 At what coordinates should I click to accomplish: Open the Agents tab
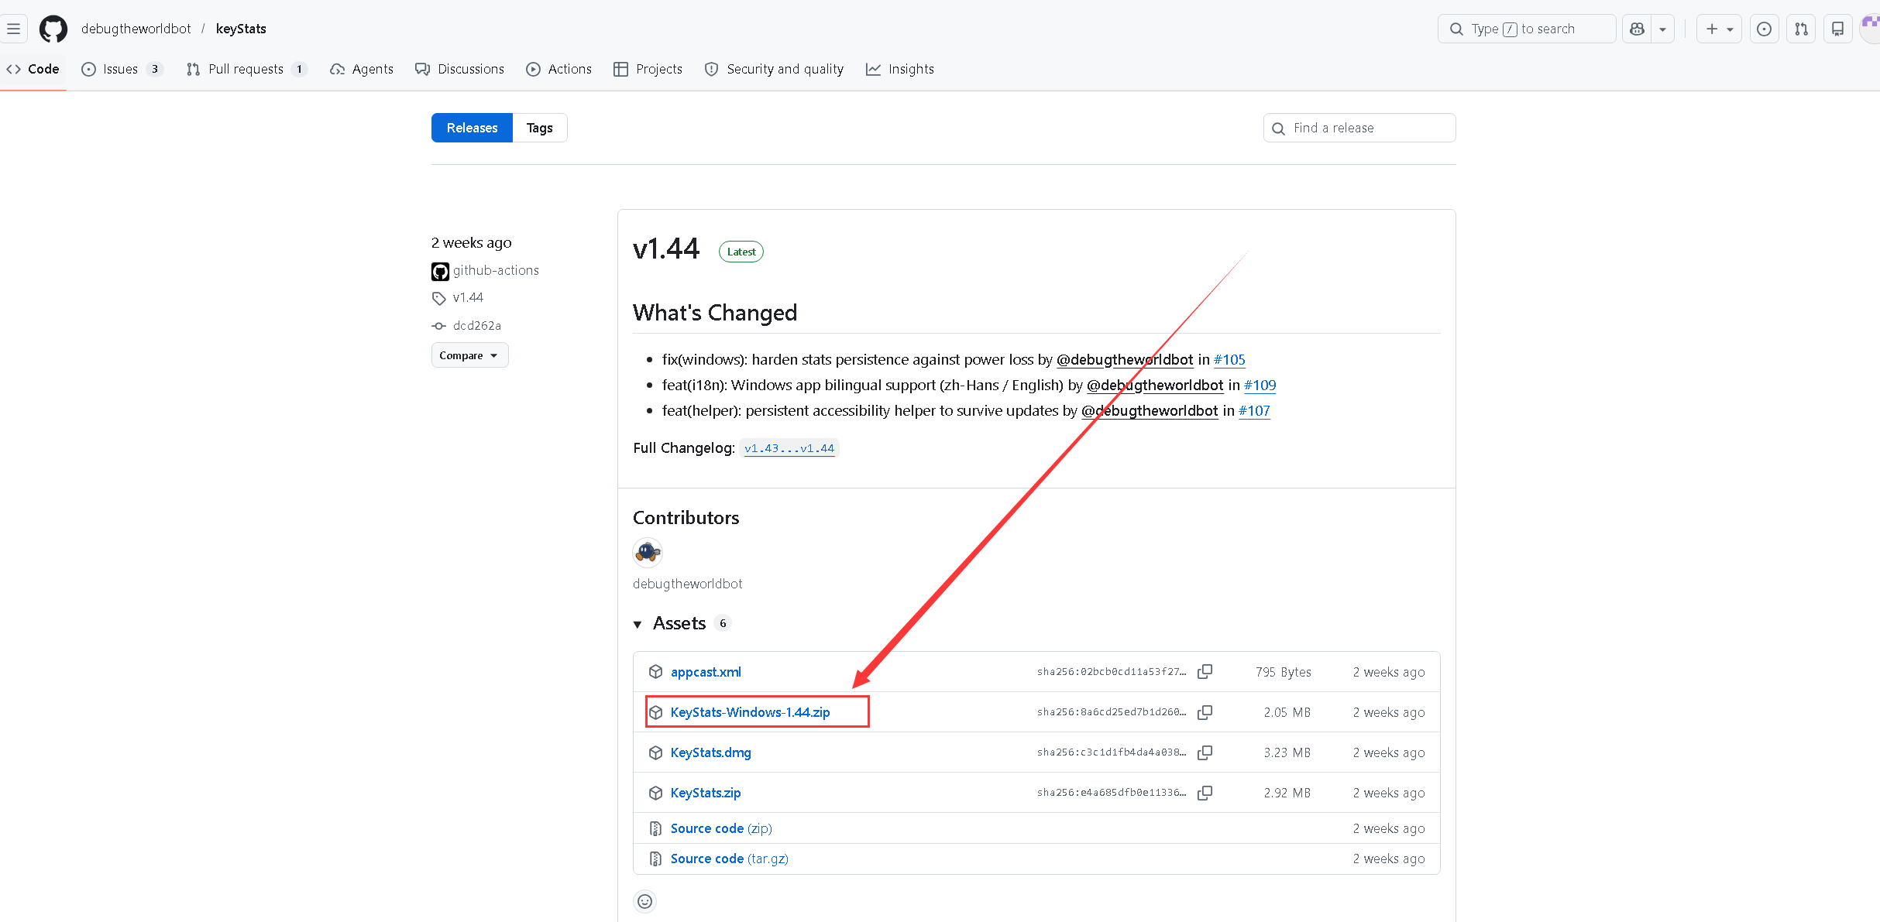(362, 69)
